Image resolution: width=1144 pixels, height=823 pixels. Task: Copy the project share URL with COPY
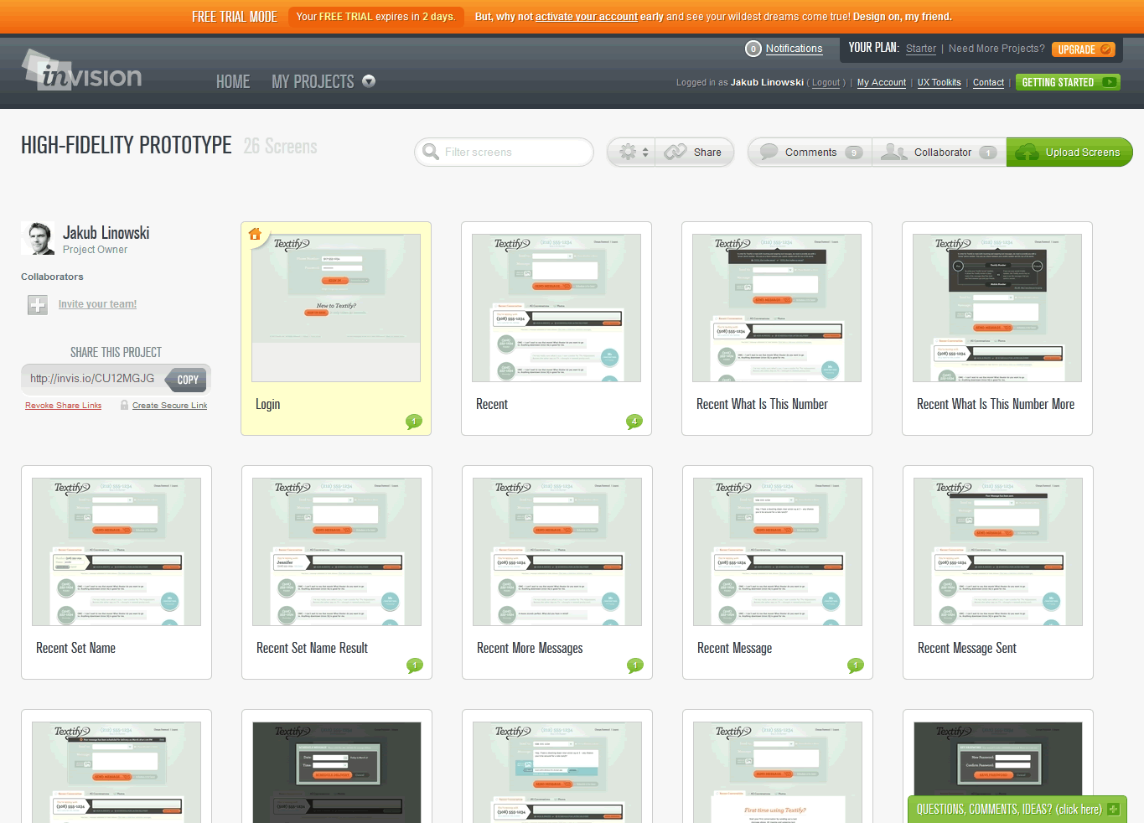[x=186, y=379]
